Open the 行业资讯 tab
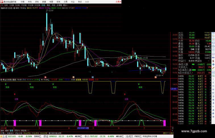 (x=35, y=133)
